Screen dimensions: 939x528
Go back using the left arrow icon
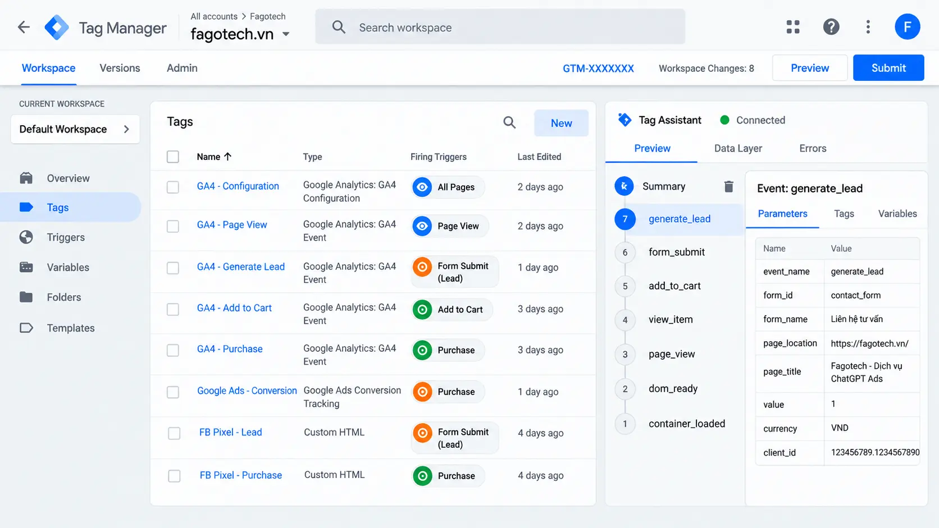pyautogui.click(x=24, y=27)
